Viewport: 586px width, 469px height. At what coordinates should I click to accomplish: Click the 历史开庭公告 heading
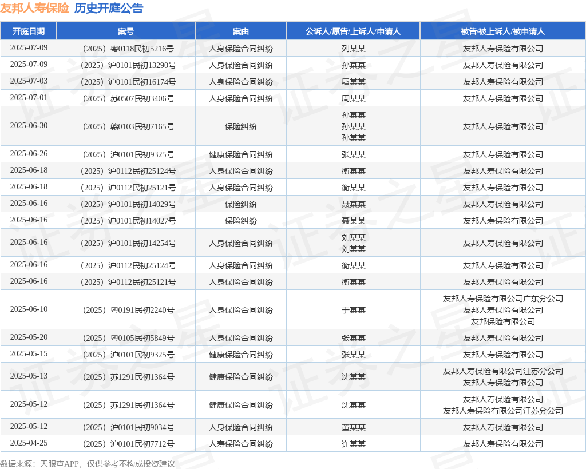[109, 8]
